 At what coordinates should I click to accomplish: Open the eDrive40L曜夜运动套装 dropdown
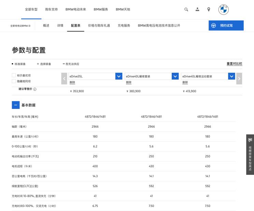(231, 76)
